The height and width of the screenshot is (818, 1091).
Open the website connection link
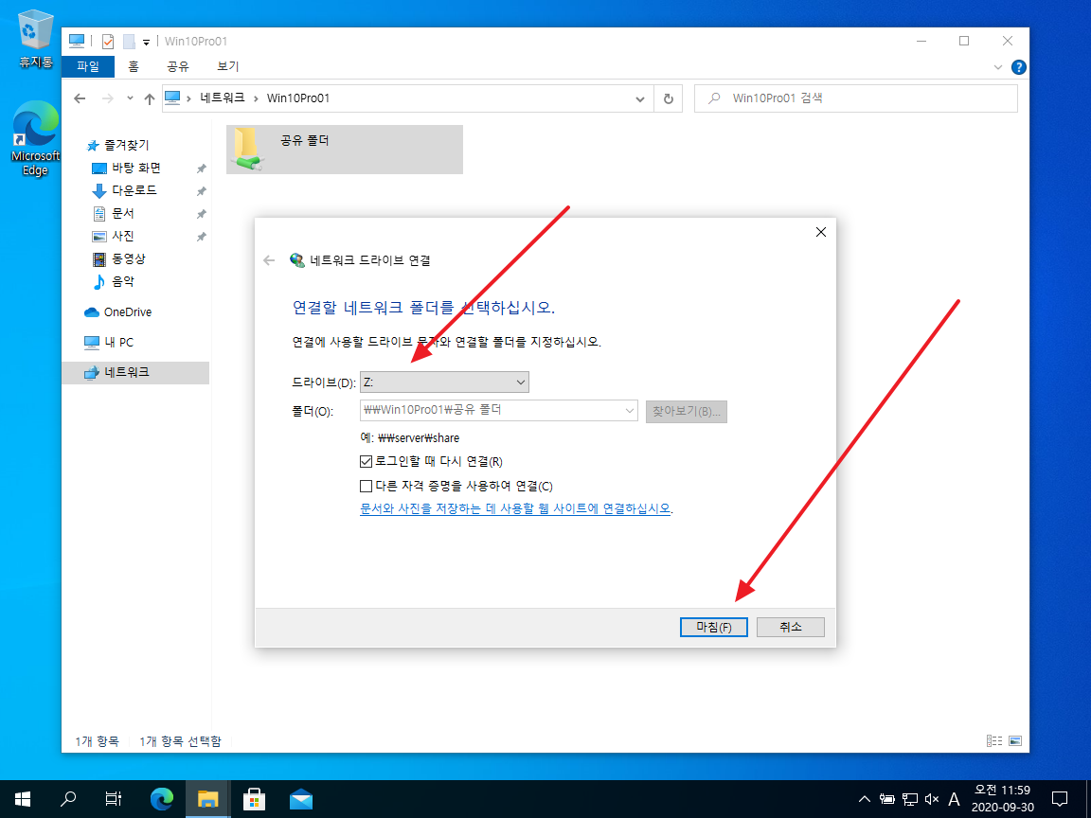[515, 509]
